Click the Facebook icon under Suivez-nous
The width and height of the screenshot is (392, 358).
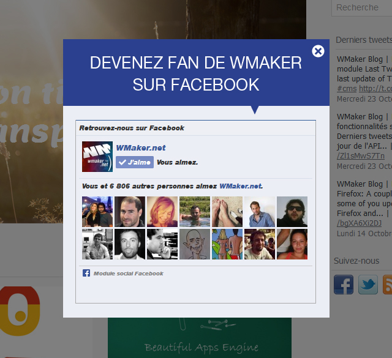tap(344, 285)
